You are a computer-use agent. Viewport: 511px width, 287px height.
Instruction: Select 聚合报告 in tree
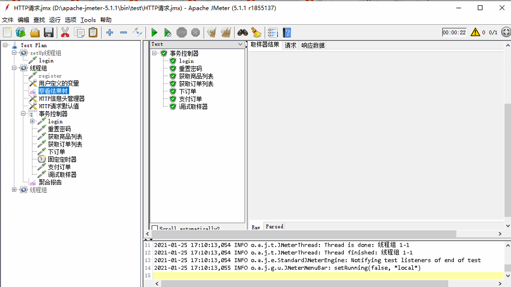(x=50, y=182)
